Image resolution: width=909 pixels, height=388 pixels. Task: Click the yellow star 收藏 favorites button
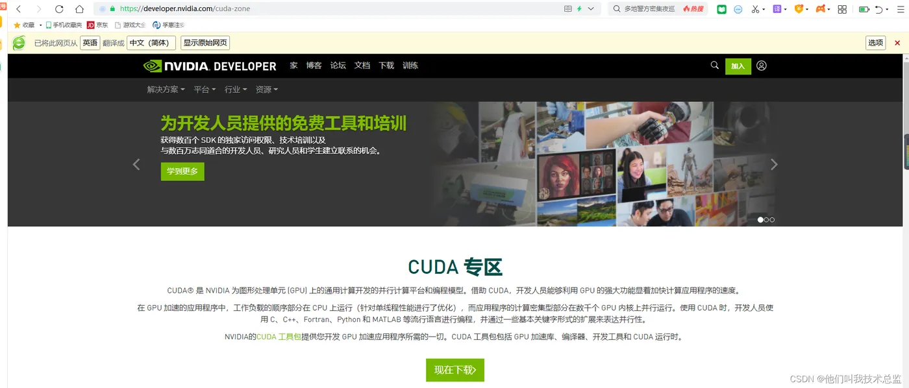[x=24, y=25]
